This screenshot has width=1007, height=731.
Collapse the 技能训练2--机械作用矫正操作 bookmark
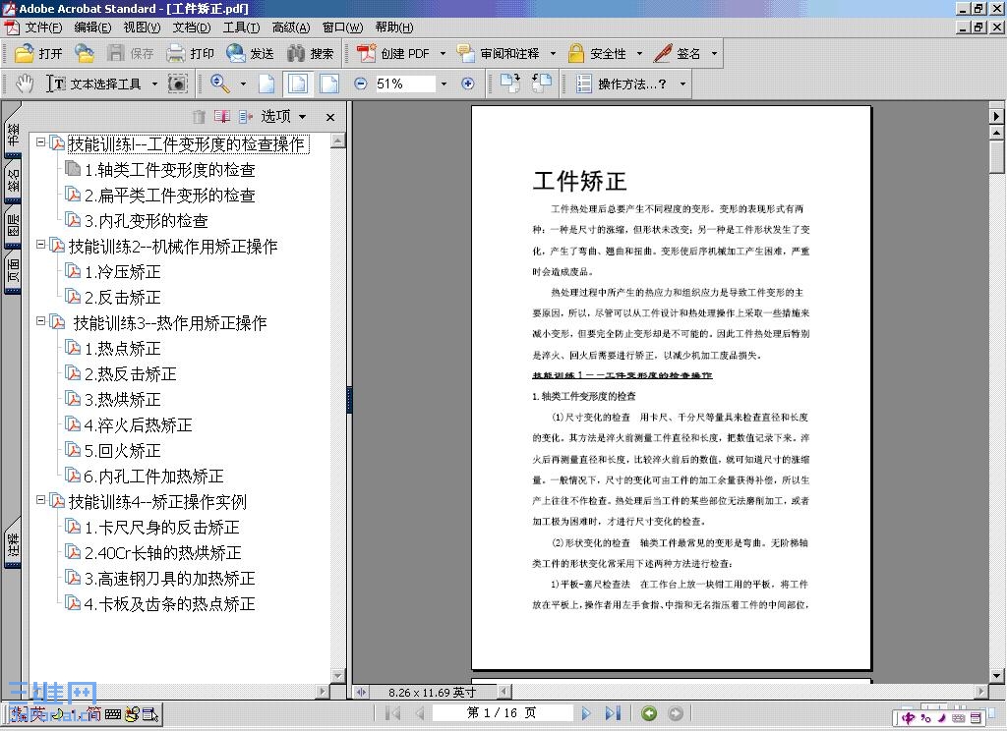pos(41,245)
